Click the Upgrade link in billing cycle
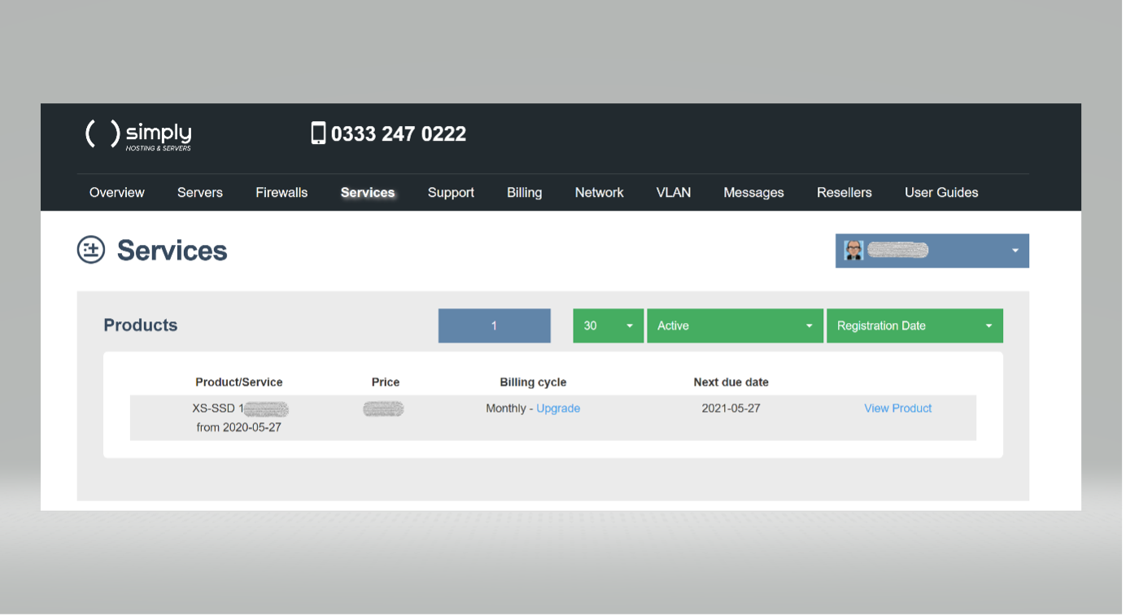This screenshot has width=1126, height=616. point(558,408)
